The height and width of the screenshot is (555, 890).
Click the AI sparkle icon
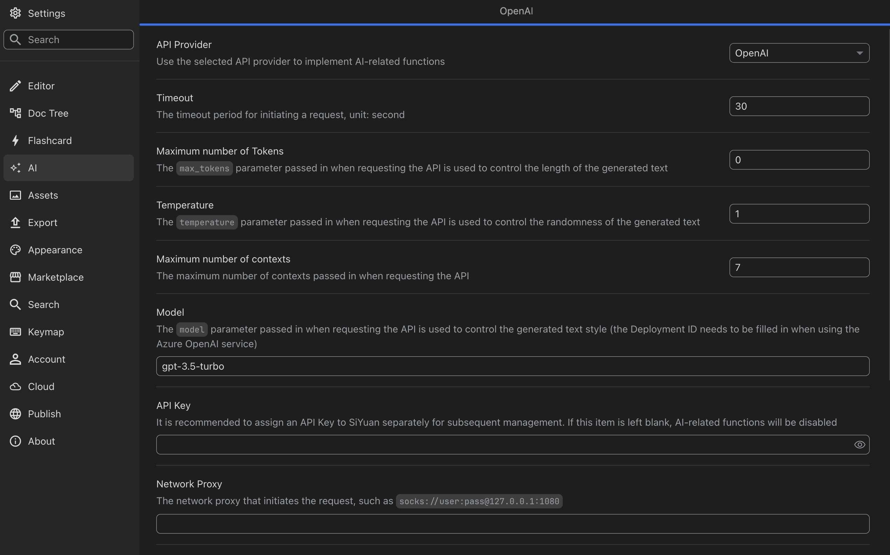(15, 168)
